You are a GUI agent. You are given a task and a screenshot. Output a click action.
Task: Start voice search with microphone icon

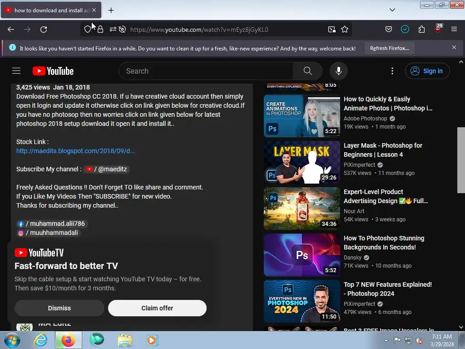tap(339, 71)
